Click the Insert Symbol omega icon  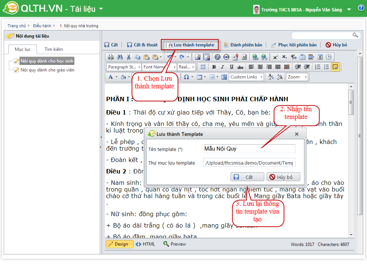186,77
